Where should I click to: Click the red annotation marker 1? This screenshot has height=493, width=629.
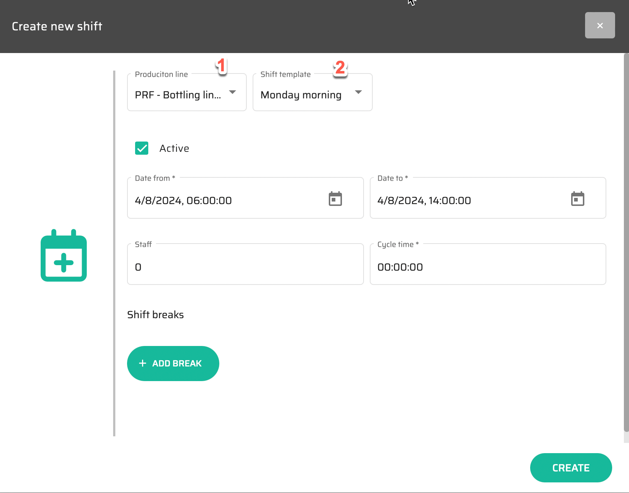click(x=221, y=66)
